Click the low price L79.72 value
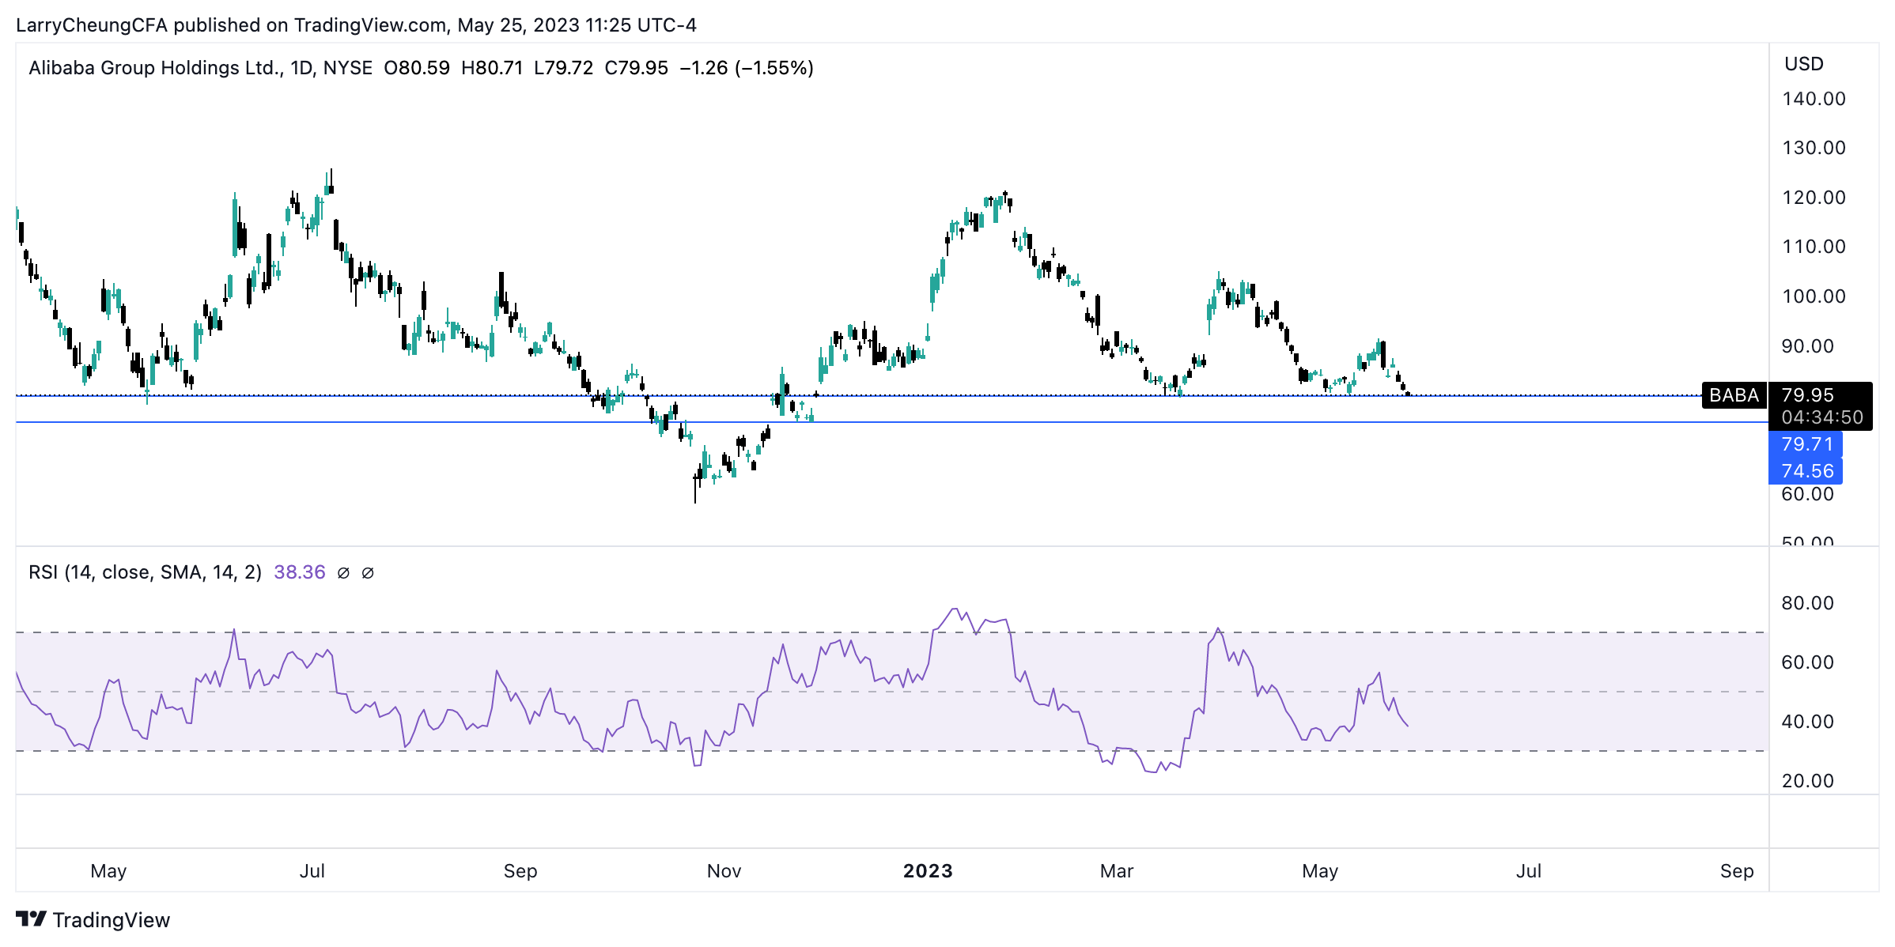 tap(564, 68)
